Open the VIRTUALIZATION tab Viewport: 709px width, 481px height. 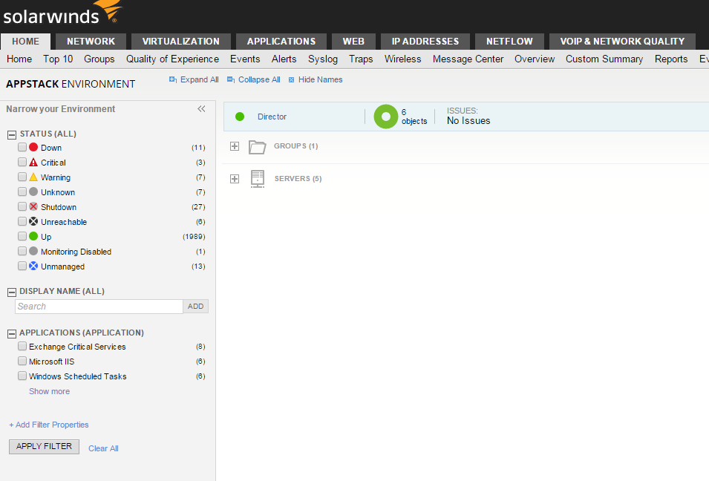point(181,41)
